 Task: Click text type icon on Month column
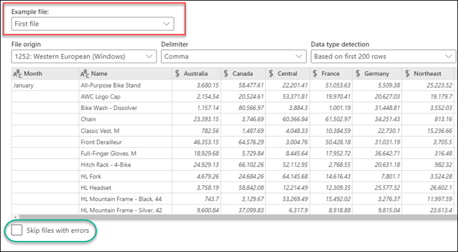point(17,74)
